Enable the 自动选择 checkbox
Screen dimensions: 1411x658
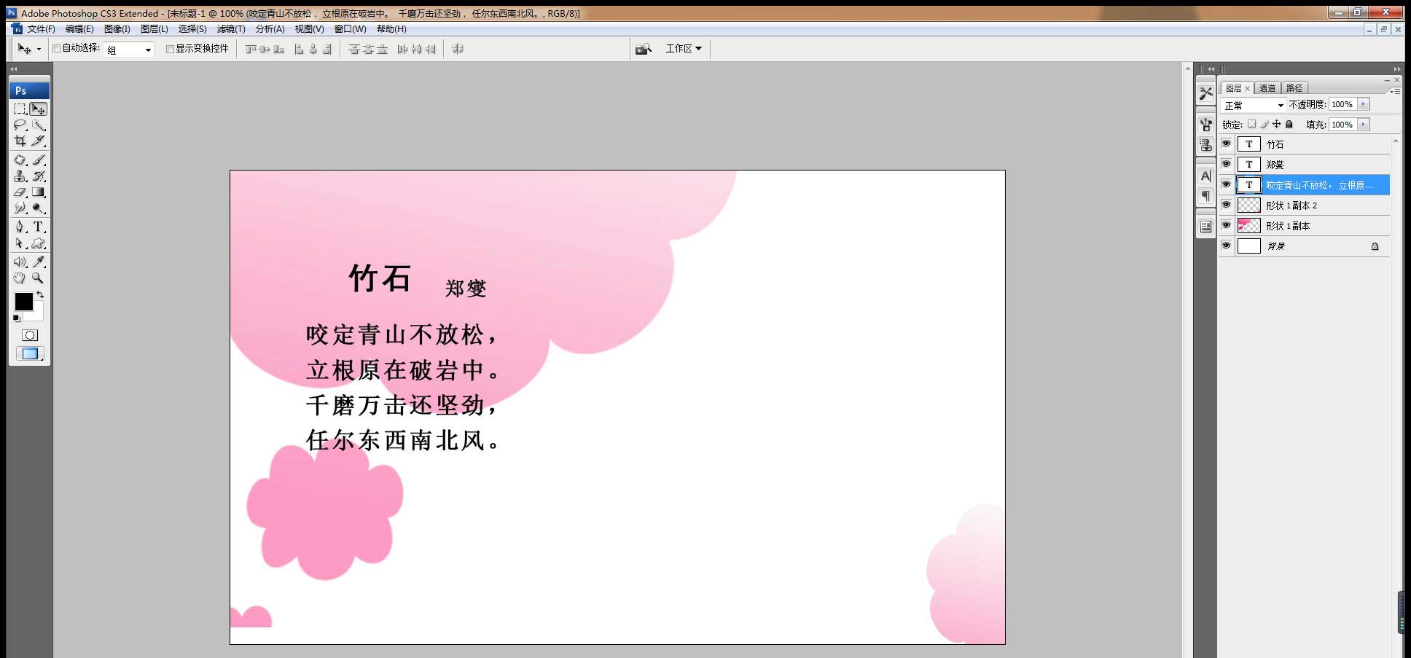click(57, 48)
